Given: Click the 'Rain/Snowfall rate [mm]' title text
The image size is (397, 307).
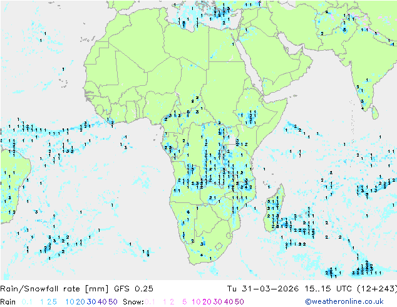Looking at the screenshot, I should tap(54, 289).
